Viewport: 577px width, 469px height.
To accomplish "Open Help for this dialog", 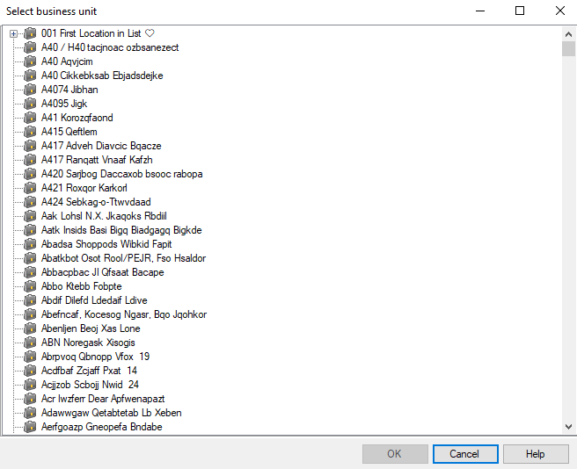I will click(535, 454).
